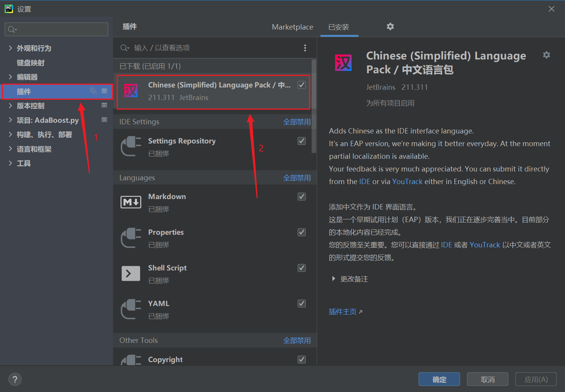Click the Chinese Language Pack plugin icon
This screenshot has width=565, height=392.
131,91
